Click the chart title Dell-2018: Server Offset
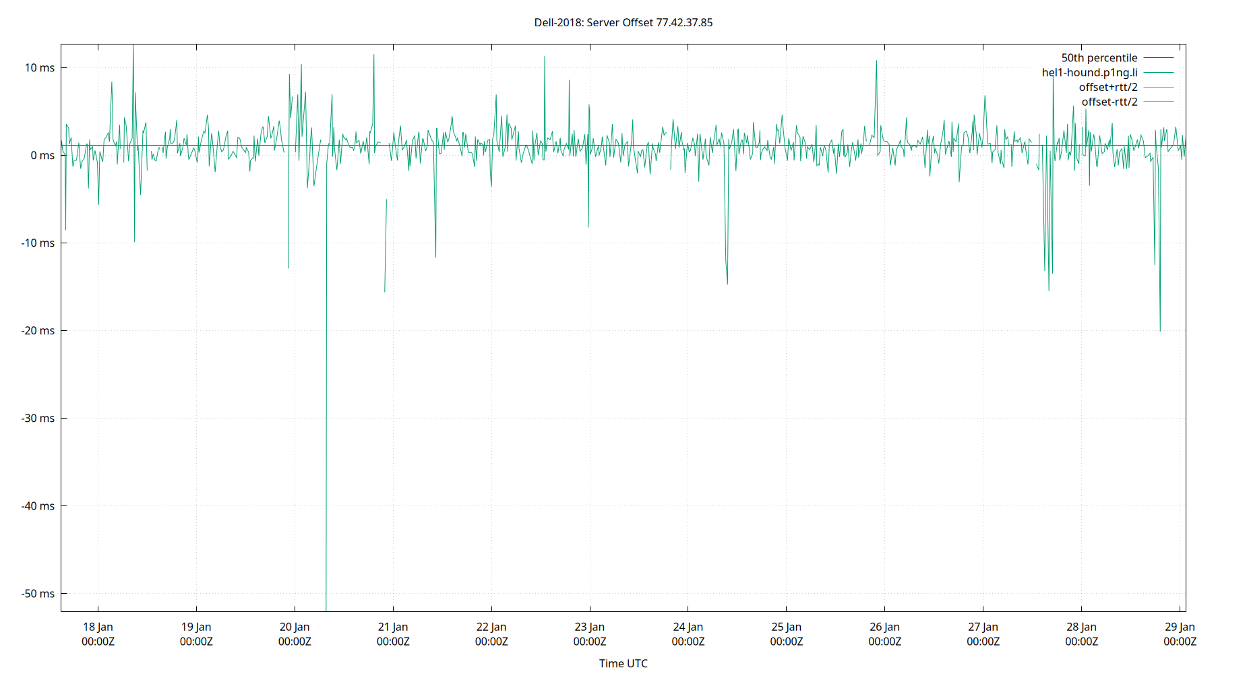The height and width of the screenshot is (674, 1247). [623, 22]
